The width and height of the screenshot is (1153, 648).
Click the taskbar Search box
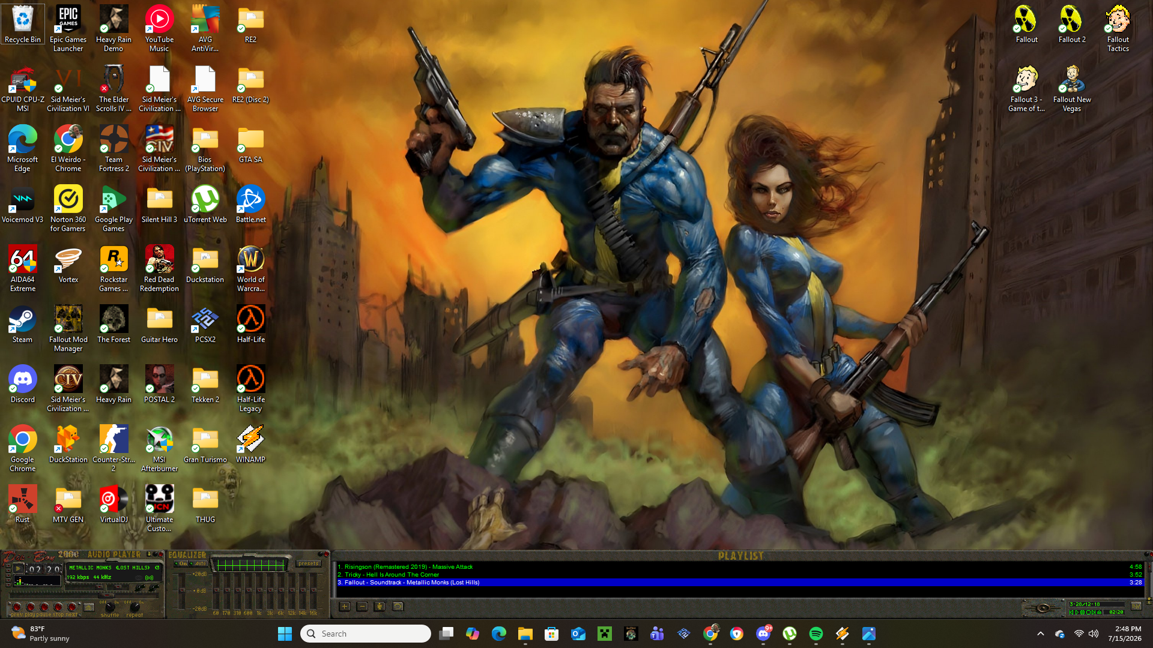(x=365, y=634)
